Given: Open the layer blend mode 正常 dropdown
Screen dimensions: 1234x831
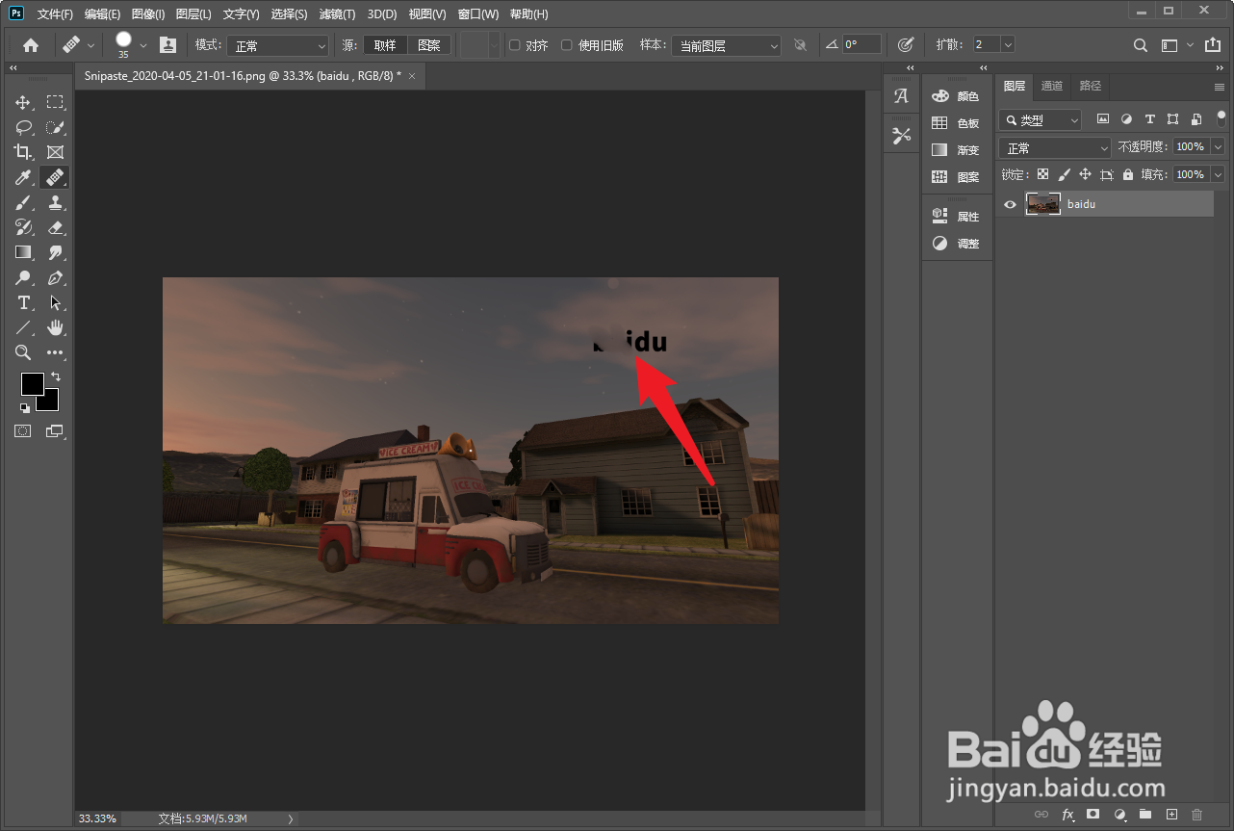Looking at the screenshot, I should [1055, 147].
